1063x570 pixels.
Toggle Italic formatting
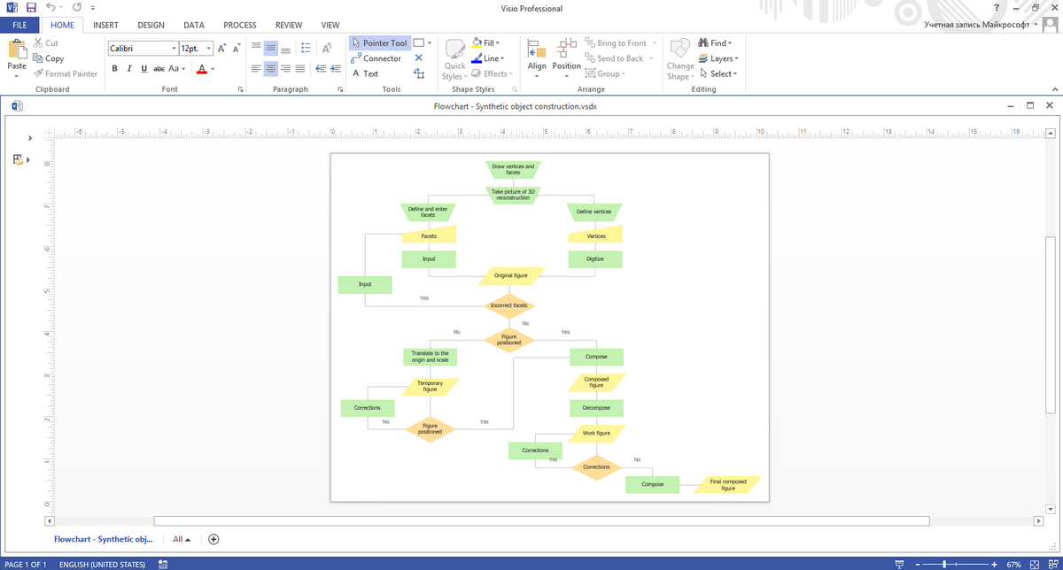coord(129,69)
